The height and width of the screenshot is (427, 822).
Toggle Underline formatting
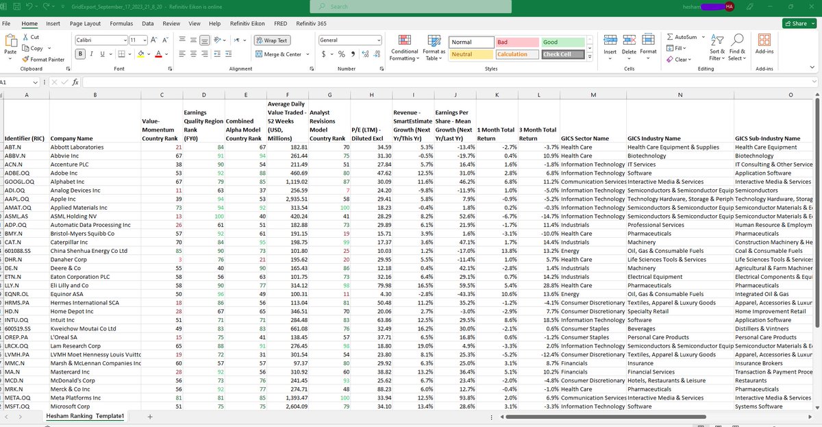coord(102,54)
